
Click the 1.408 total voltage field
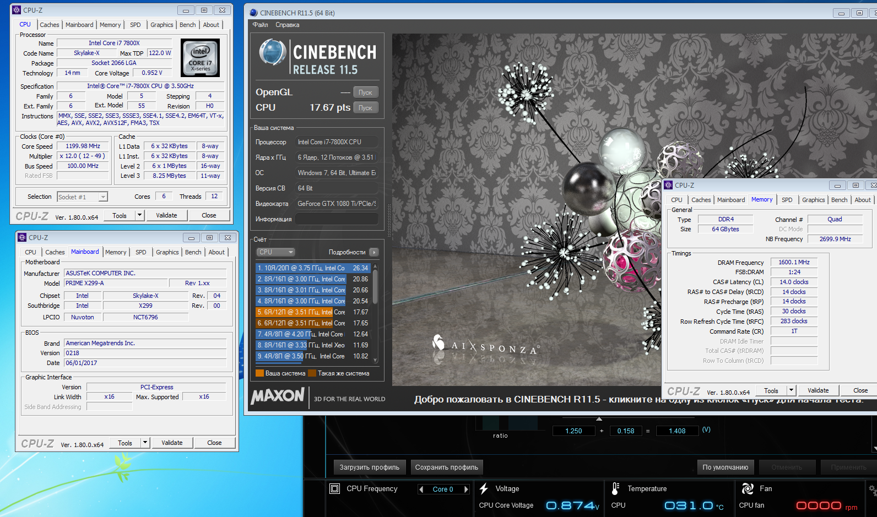click(677, 431)
